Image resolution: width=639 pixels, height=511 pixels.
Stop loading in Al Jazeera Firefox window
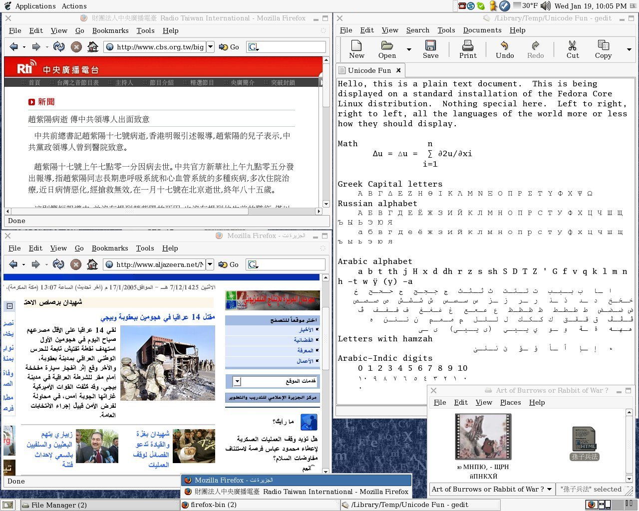pos(75,264)
